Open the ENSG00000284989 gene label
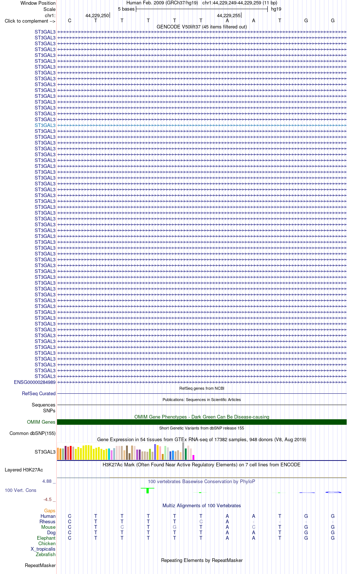The width and height of the screenshot is (347, 574). (35, 382)
